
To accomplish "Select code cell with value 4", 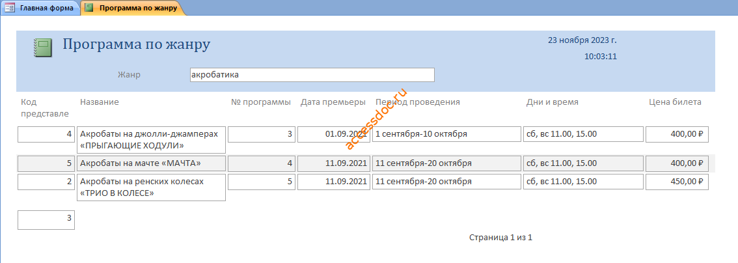I will click(x=46, y=134).
